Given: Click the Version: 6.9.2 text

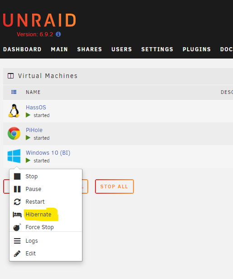Looking at the screenshot, I should pyautogui.click(x=35, y=34).
